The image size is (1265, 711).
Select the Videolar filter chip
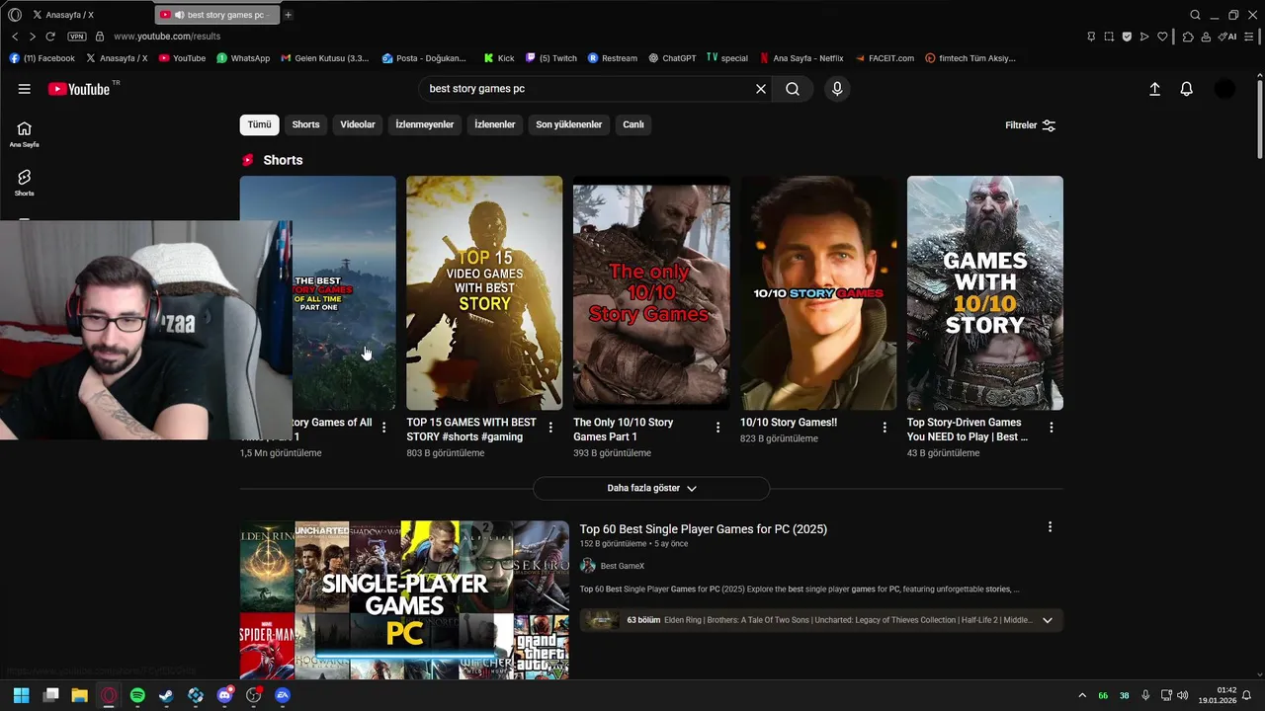358,124
